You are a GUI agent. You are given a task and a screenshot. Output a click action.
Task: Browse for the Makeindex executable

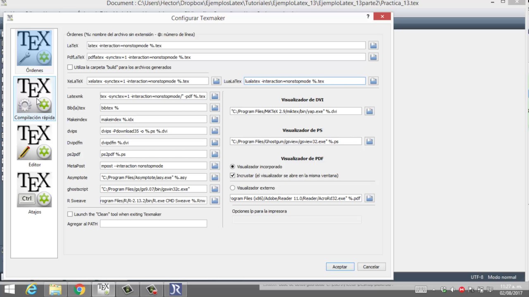tap(214, 119)
